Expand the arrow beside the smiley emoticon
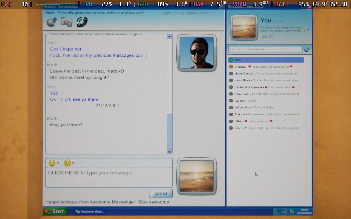This screenshot has width=351, height=219. [58, 163]
